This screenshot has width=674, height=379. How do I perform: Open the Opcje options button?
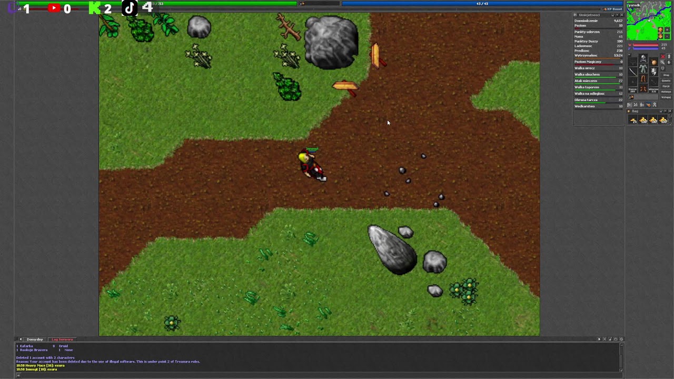(666, 86)
